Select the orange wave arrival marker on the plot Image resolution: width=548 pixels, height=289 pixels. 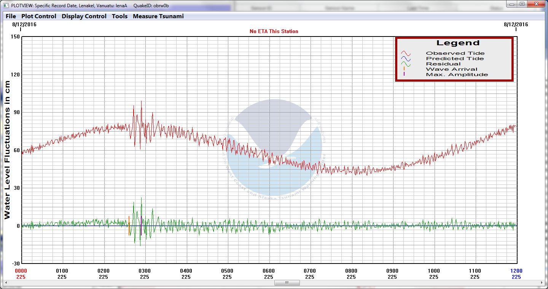click(x=129, y=225)
